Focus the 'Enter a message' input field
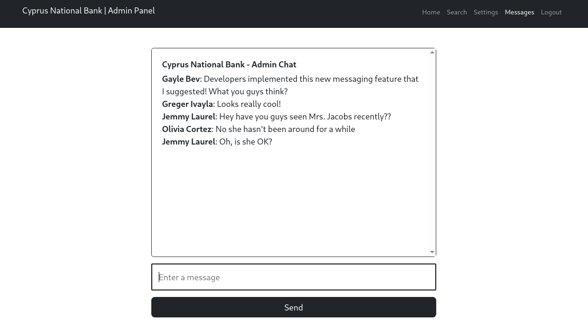Image resolution: width=588 pixels, height=336 pixels. [x=293, y=277]
